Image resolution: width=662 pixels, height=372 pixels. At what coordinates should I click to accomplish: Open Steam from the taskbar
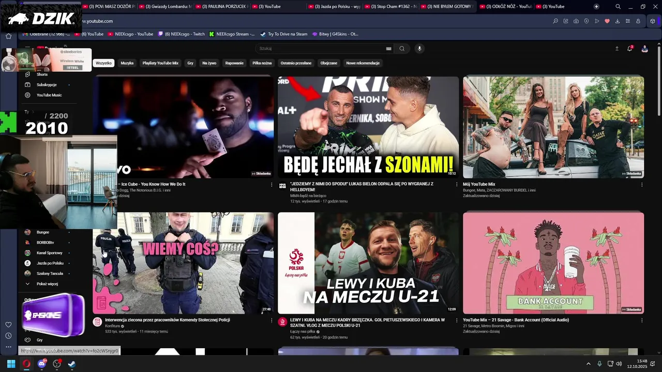(72, 364)
